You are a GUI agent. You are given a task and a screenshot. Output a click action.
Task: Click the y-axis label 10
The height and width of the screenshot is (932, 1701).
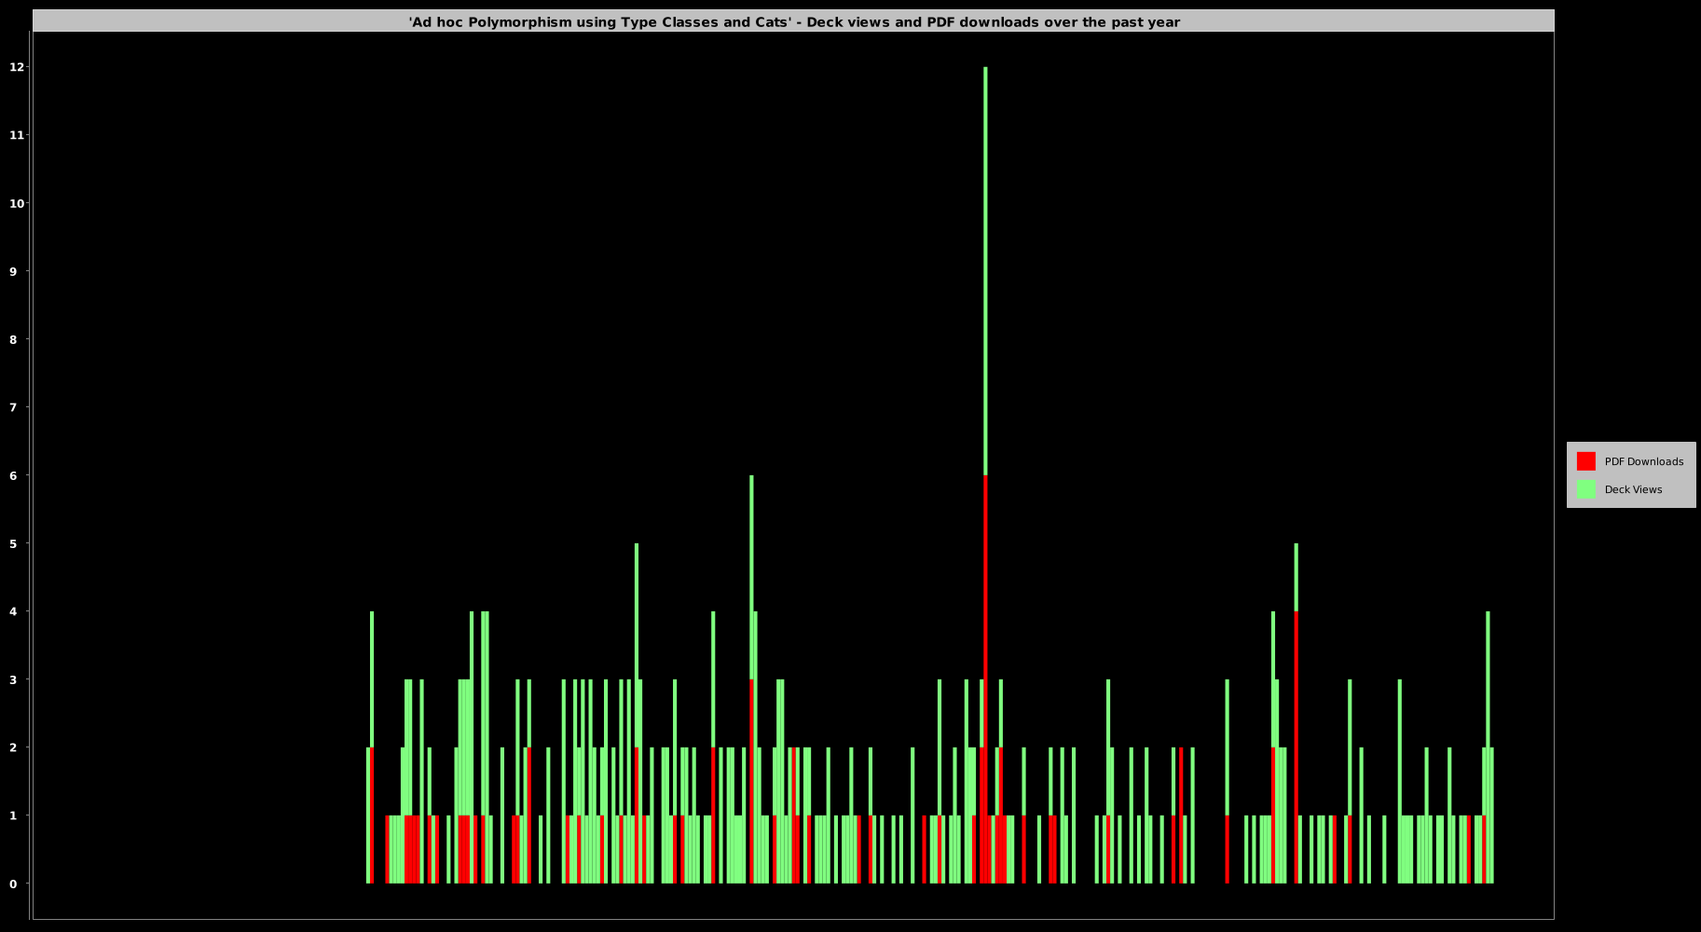(x=17, y=203)
